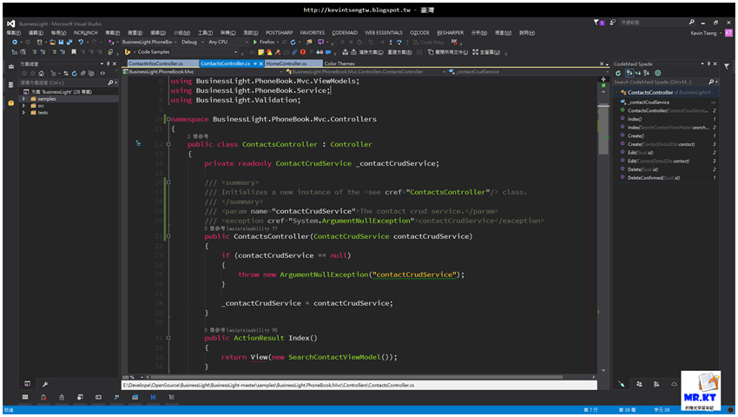The height and width of the screenshot is (417, 738).
Task: Open the Any CPU platform dropdown
Action: tap(227, 42)
